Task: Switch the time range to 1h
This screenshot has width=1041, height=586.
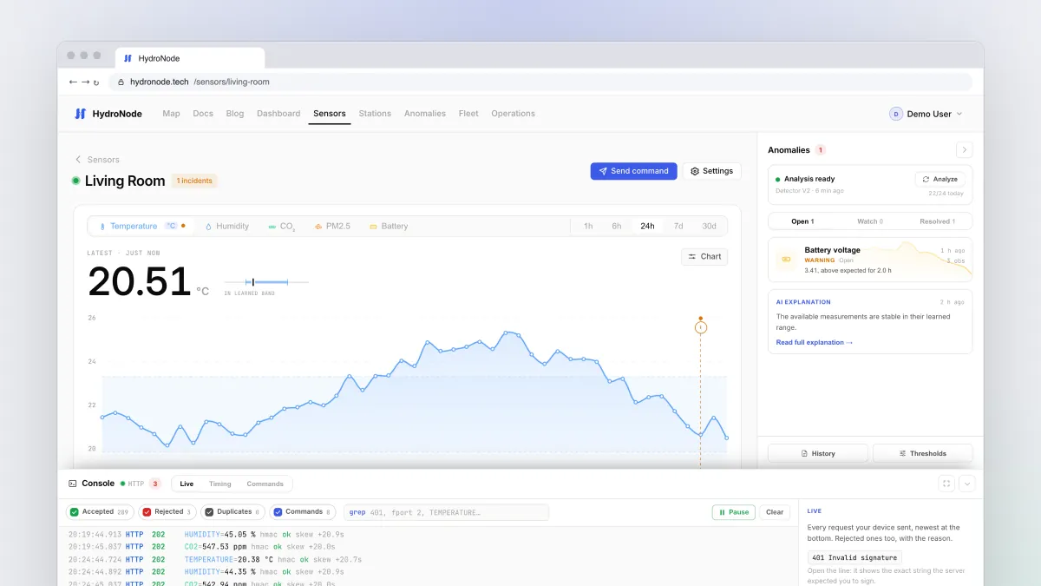Action: tap(588, 226)
